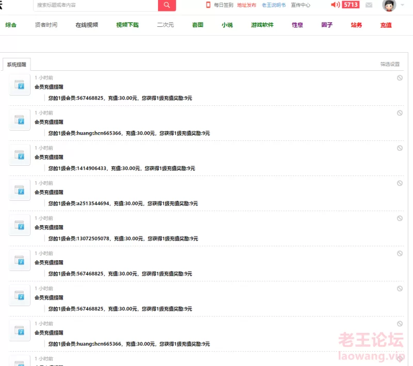
Task: Click notification icon for member 13072505078 row
Action: tap(20, 225)
